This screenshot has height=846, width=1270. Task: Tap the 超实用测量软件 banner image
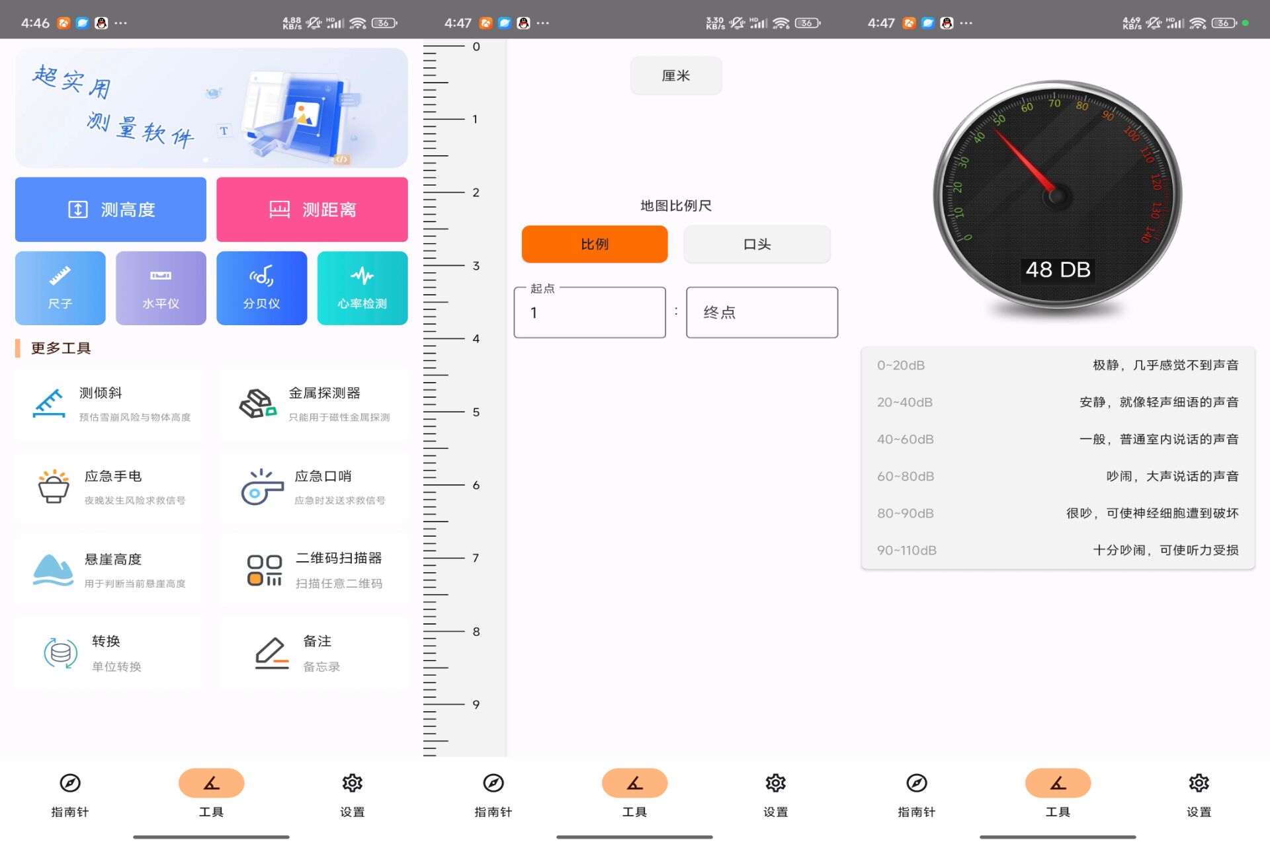pyautogui.click(x=211, y=108)
